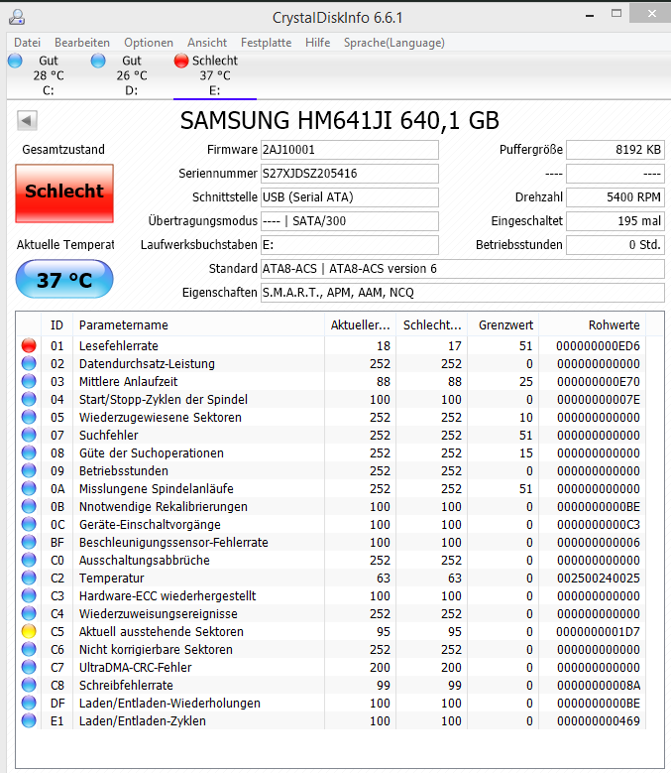
Task: Click status icon of Suchfehler row
Action: pos(29,435)
